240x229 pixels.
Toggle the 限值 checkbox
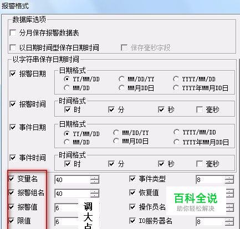(12, 221)
